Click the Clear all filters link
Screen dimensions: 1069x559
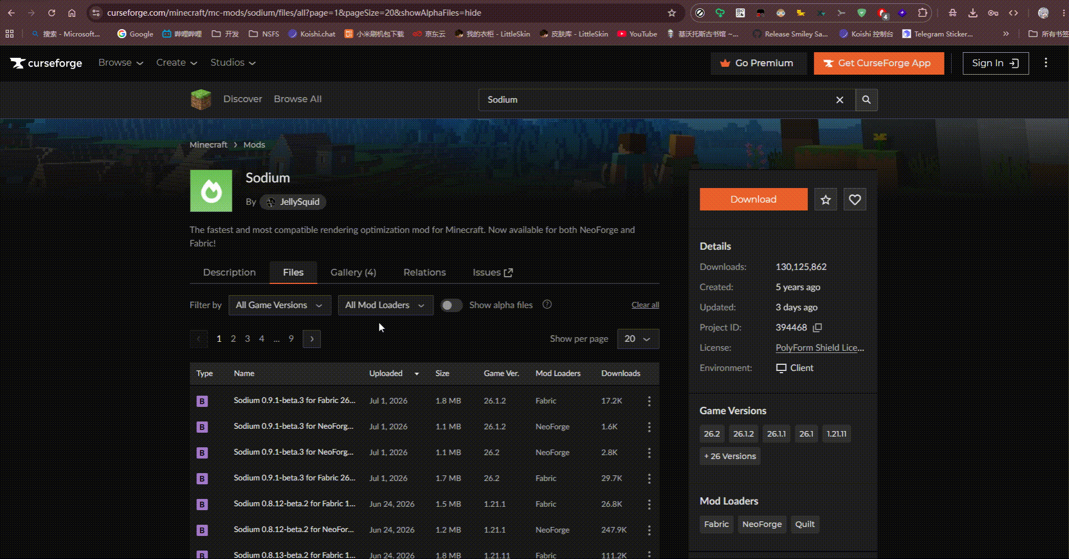645,305
